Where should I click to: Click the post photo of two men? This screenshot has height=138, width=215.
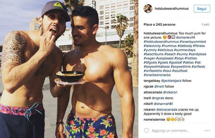[x=69, y=69]
